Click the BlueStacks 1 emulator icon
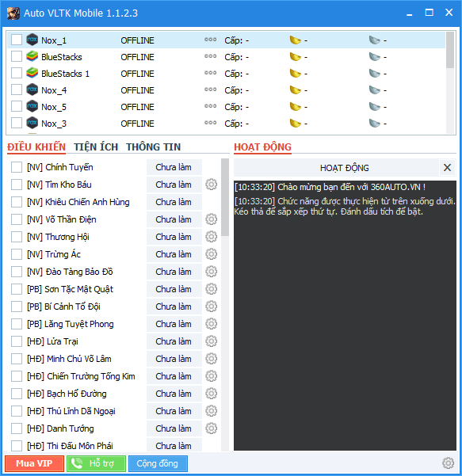This screenshot has width=462, height=476. [x=32, y=73]
